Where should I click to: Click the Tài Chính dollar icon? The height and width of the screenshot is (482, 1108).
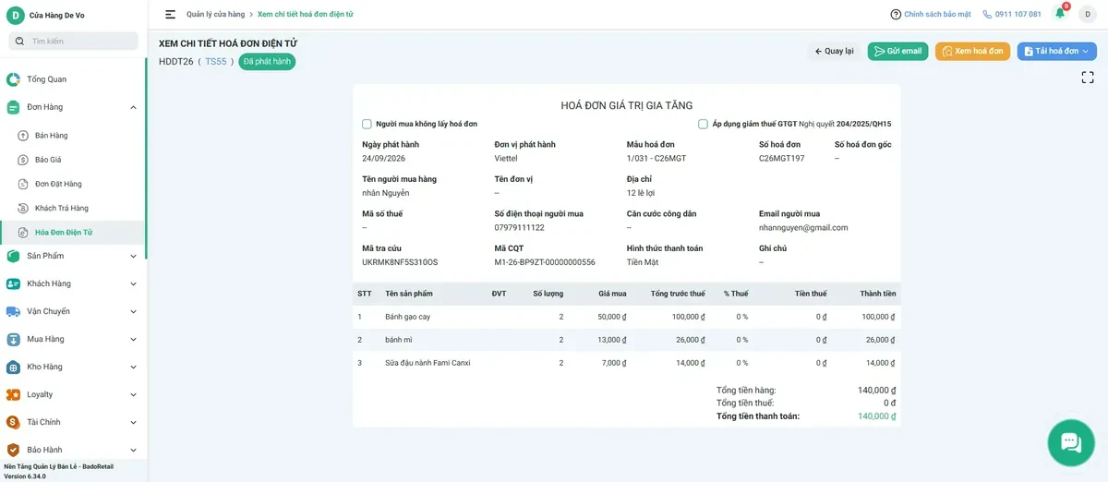pyautogui.click(x=13, y=422)
